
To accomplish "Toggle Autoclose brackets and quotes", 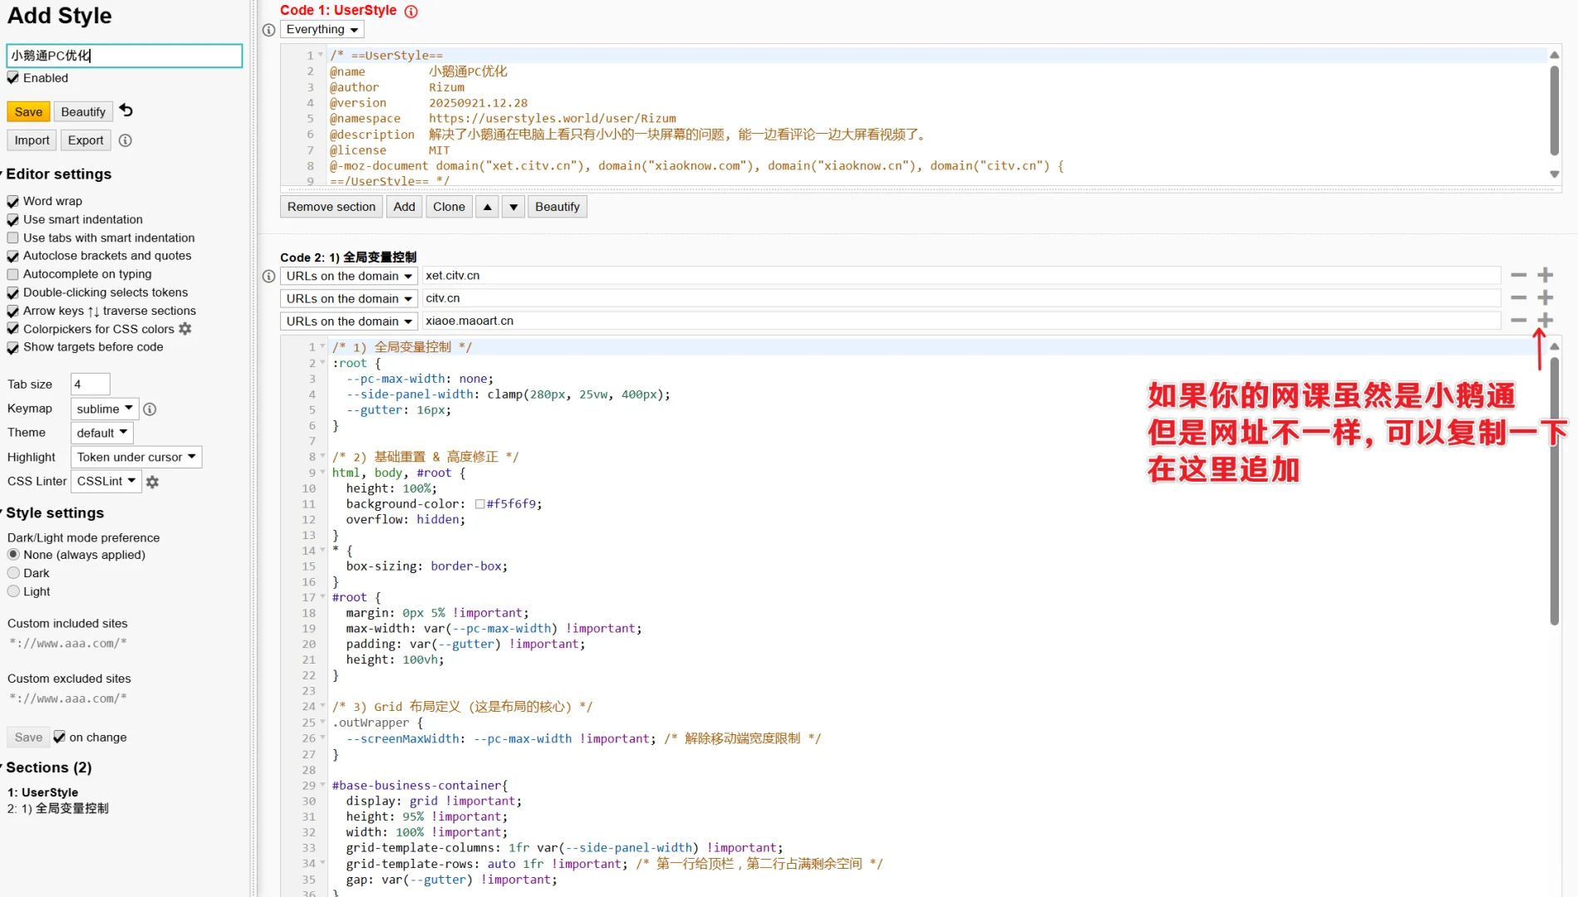I will click(12, 256).
